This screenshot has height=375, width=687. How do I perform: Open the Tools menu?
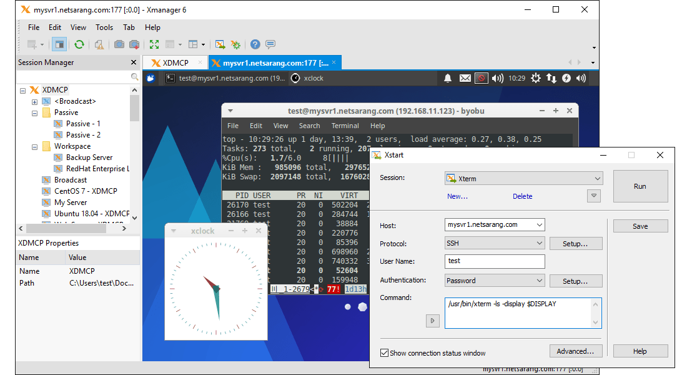point(104,27)
